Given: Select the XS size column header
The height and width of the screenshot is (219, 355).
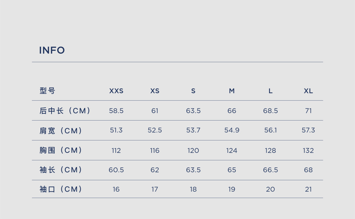Looking at the screenshot, I should point(155,91).
